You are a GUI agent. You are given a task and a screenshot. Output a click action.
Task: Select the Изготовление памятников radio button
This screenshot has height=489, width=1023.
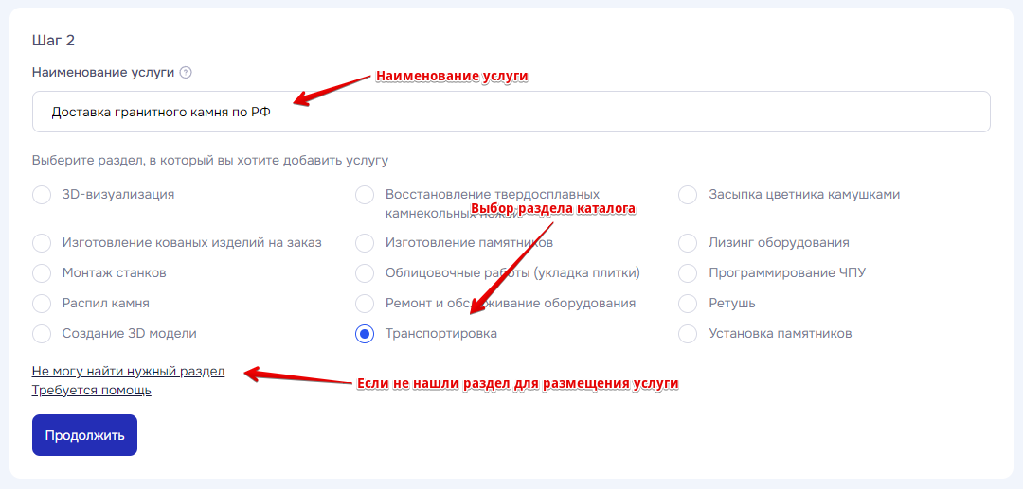tap(365, 243)
